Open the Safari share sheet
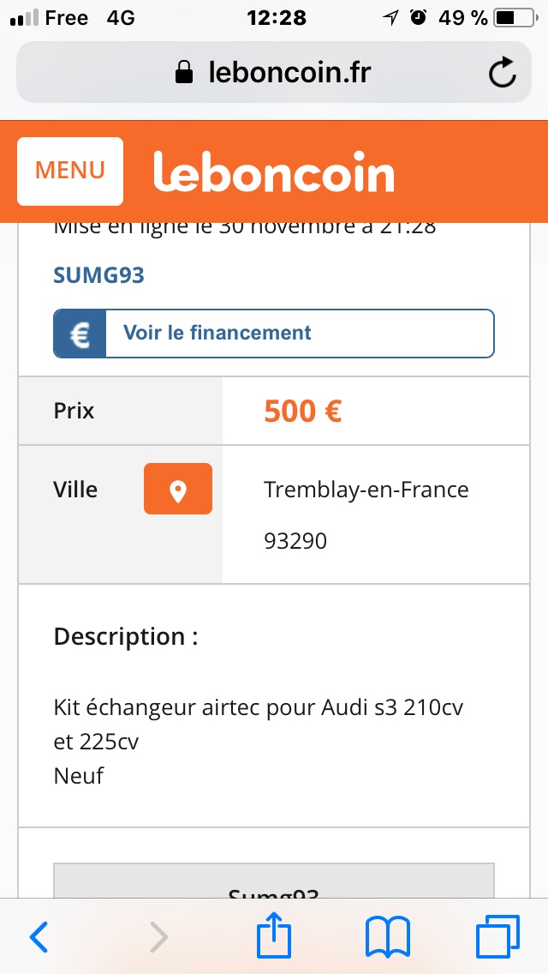This screenshot has height=974, width=548. (275, 935)
